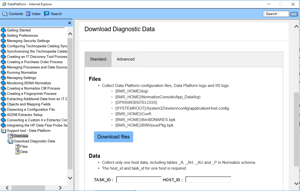Click book icon by Creating a Fingerprints Process
The image size is (300, 191).
[3, 94]
